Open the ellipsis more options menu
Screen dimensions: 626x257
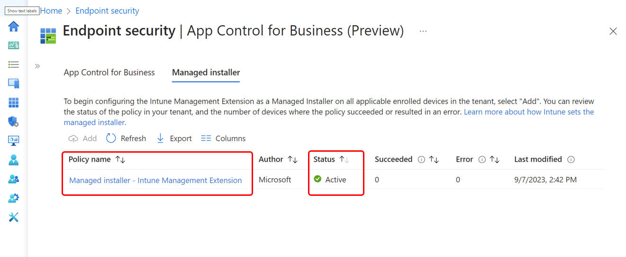[x=423, y=31]
